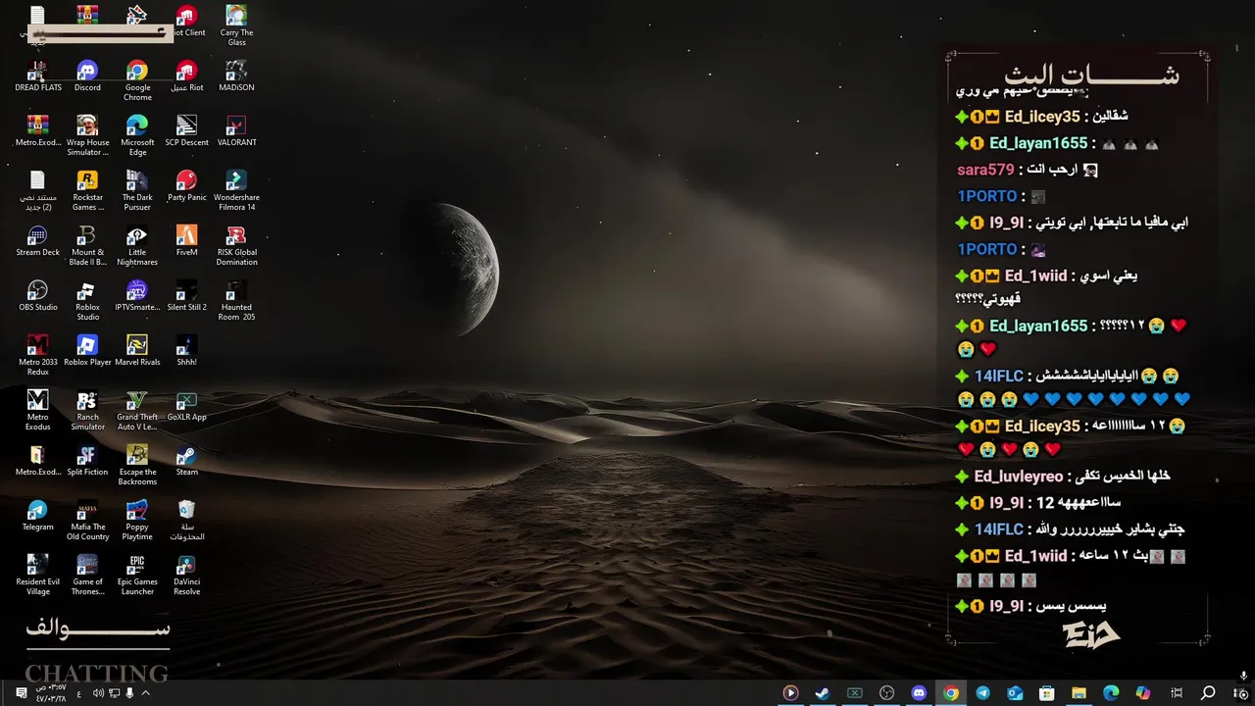Launch Steam from the desktop shortcut
The height and width of the screenshot is (706, 1255).
pyautogui.click(x=186, y=461)
